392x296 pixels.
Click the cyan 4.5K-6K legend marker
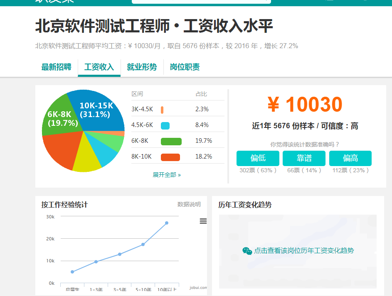[165, 124]
